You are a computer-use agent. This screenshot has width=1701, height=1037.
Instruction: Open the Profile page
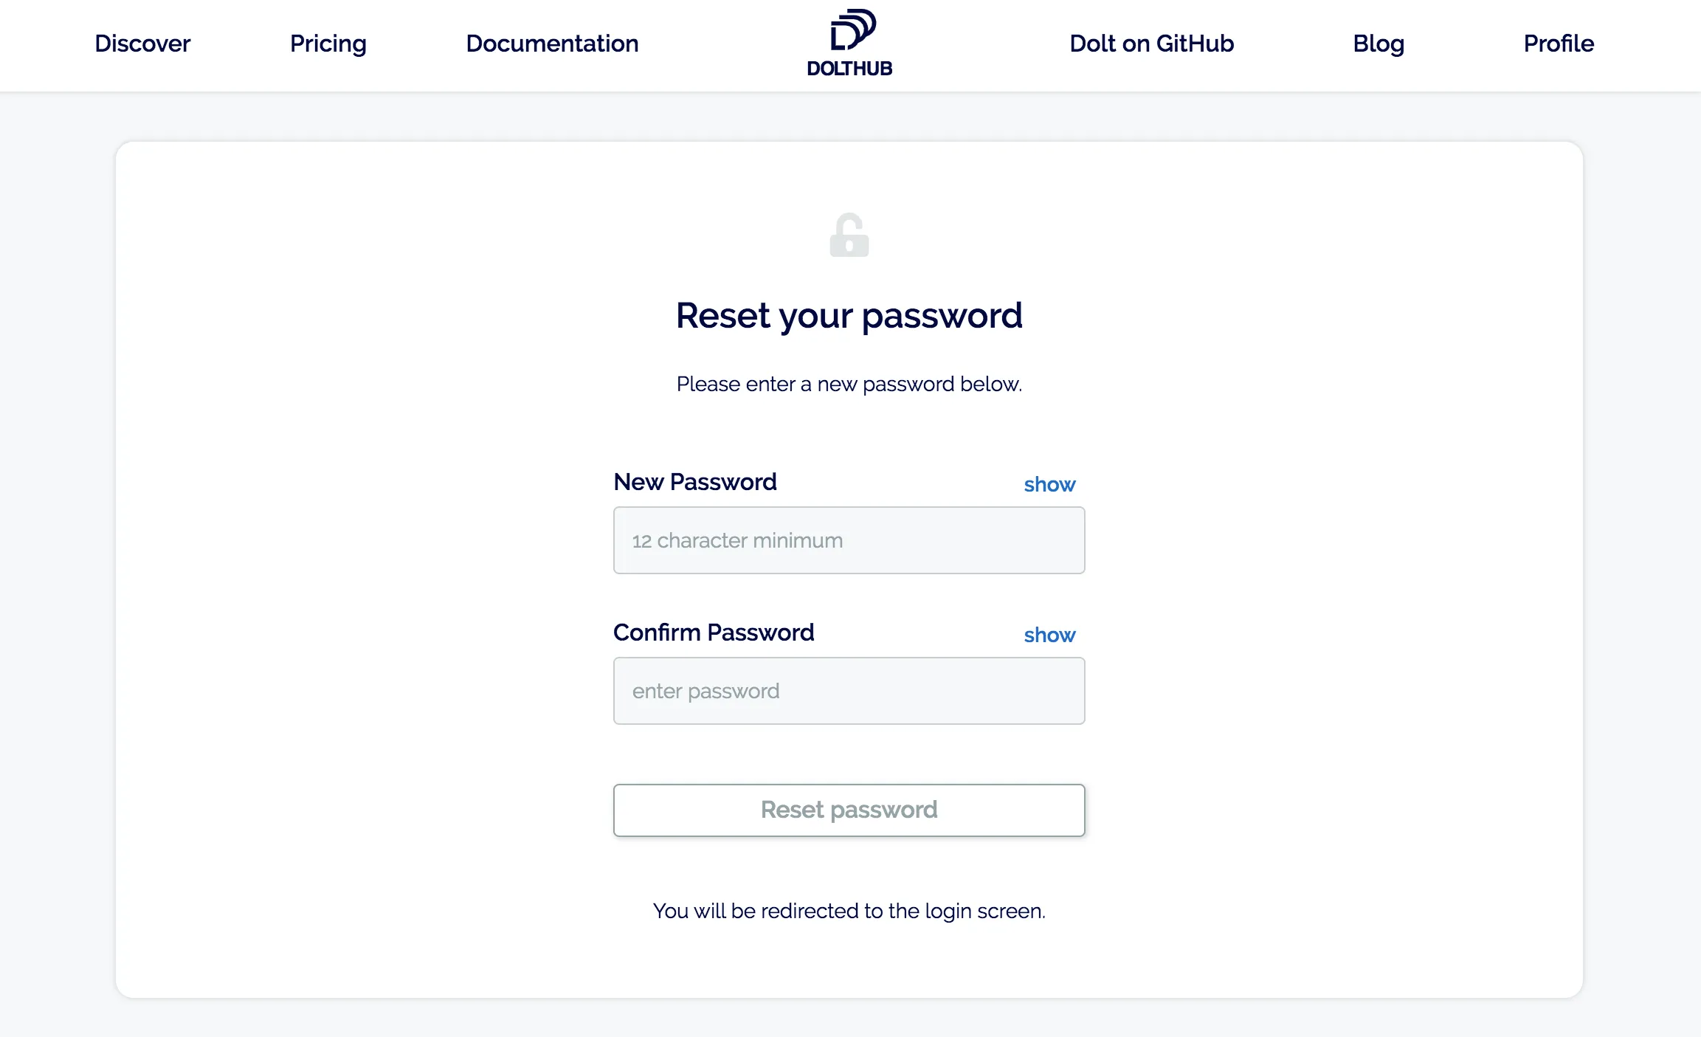click(1559, 44)
